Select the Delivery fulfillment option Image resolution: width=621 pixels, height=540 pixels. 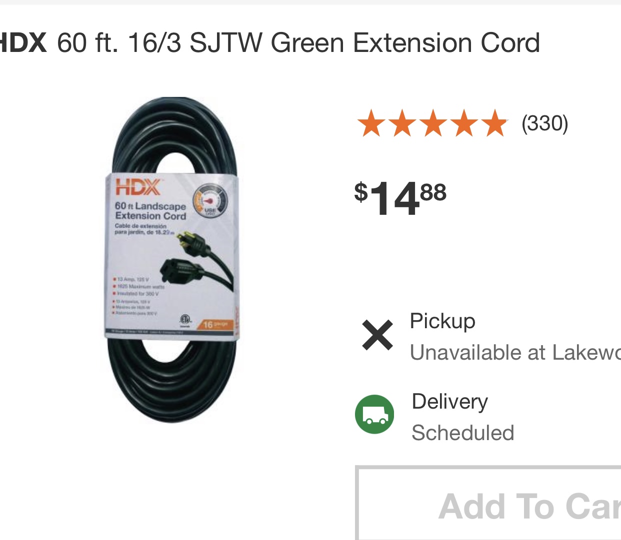coord(449,401)
